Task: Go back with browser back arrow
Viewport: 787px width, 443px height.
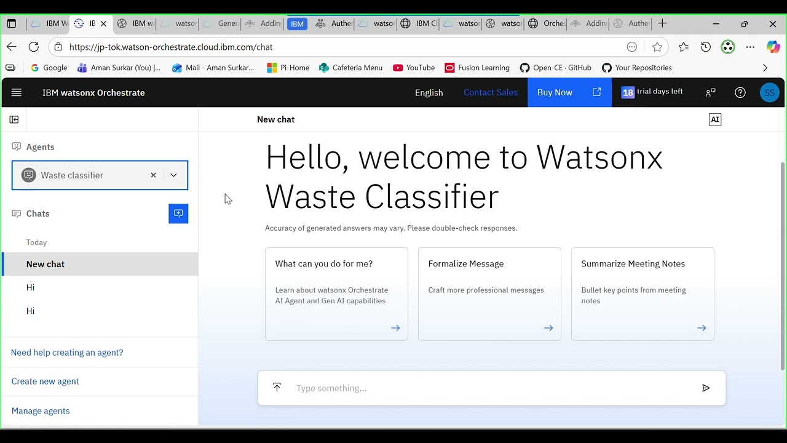Action: coord(12,47)
